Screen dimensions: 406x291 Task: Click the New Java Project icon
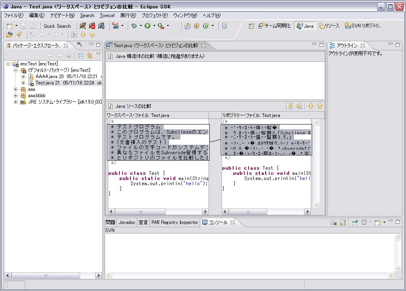click(188, 26)
